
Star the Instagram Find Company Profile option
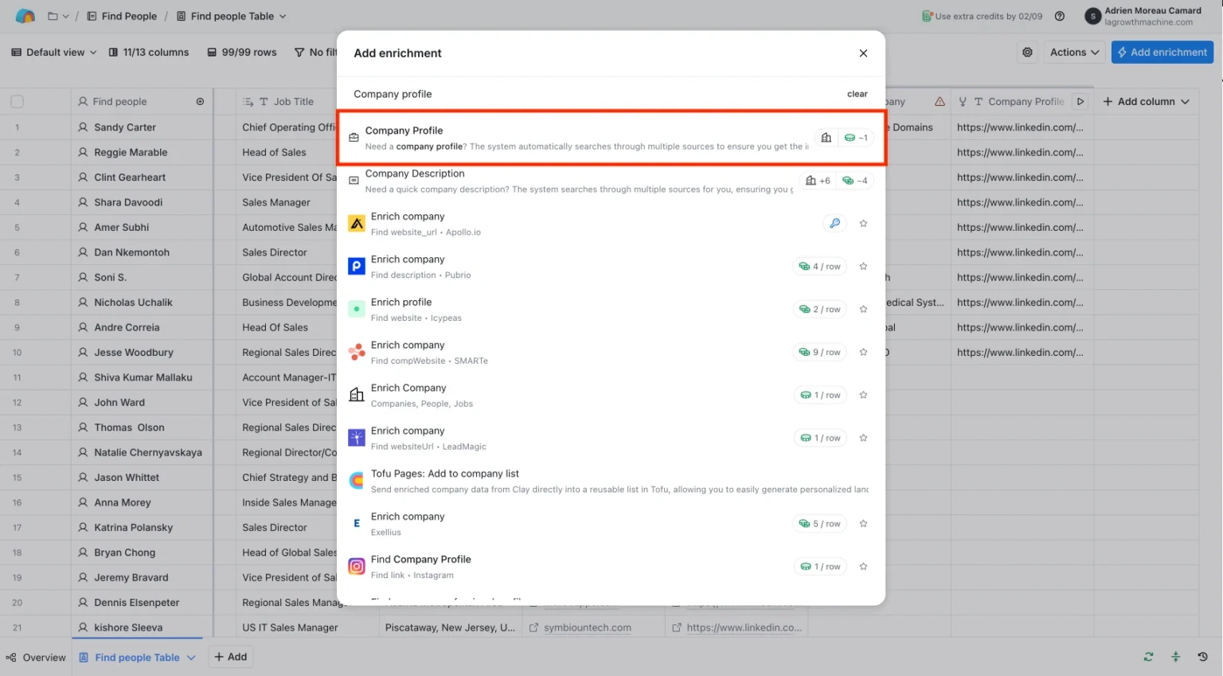863,567
